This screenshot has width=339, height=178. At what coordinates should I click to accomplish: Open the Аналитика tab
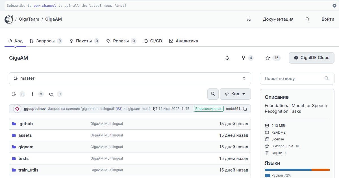click(x=184, y=41)
